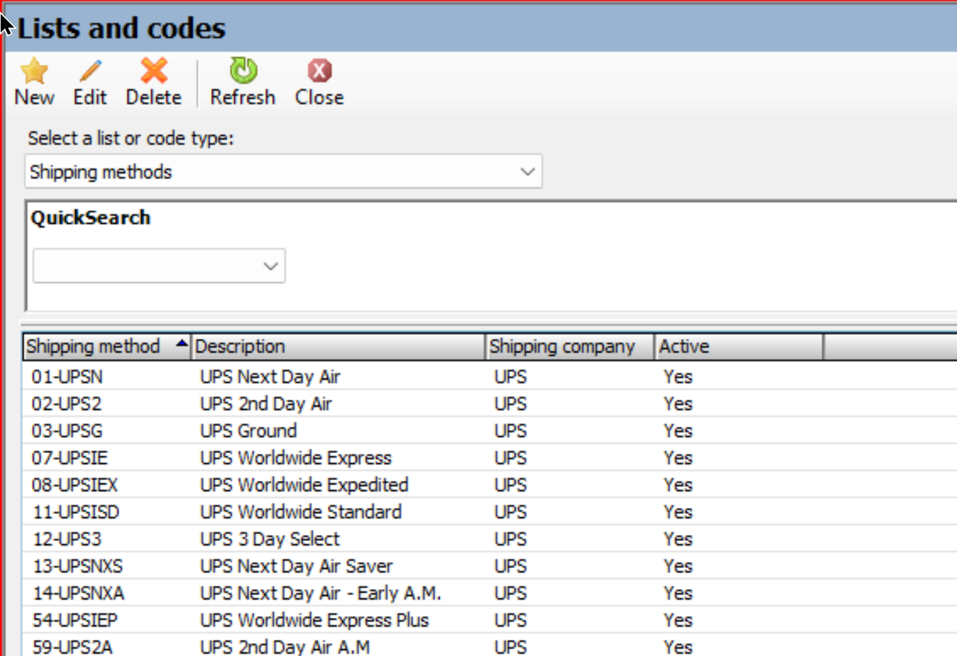Click the UPS company cell for 12-UPS3
The image size is (957, 656).
(511, 539)
